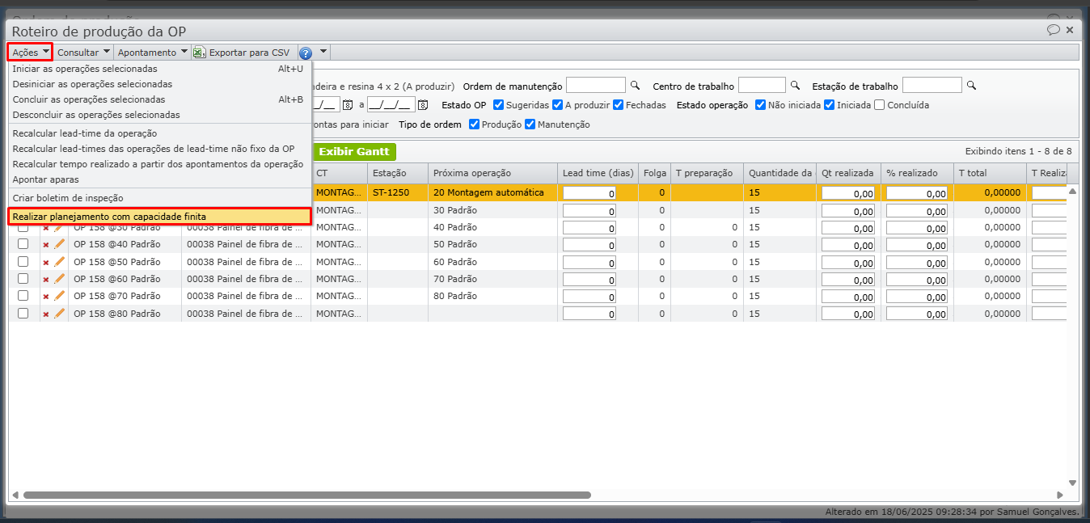Enable the Concluída operation state checkbox
Image resolution: width=1090 pixels, height=523 pixels.
point(880,105)
